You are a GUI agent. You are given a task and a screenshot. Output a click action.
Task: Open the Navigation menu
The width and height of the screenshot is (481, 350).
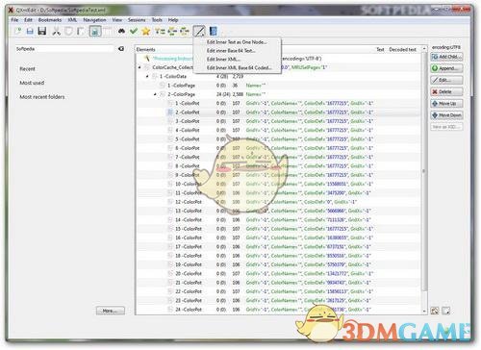point(94,20)
